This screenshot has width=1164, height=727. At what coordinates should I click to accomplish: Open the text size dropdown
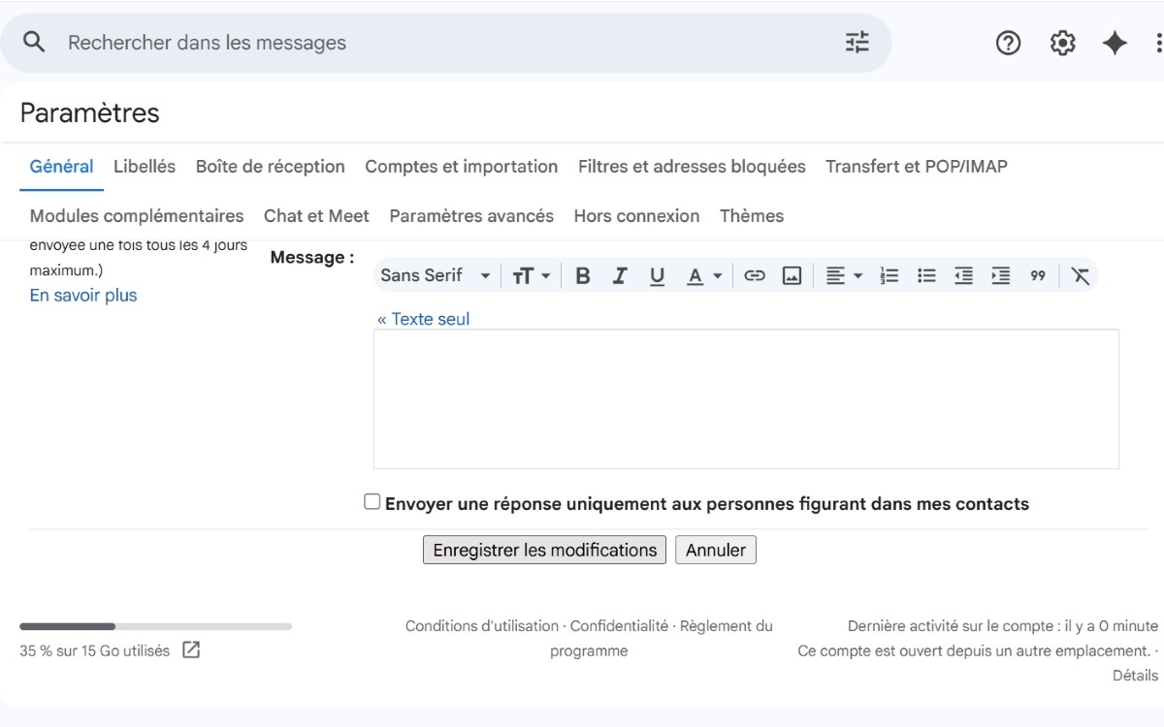coord(531,275)
